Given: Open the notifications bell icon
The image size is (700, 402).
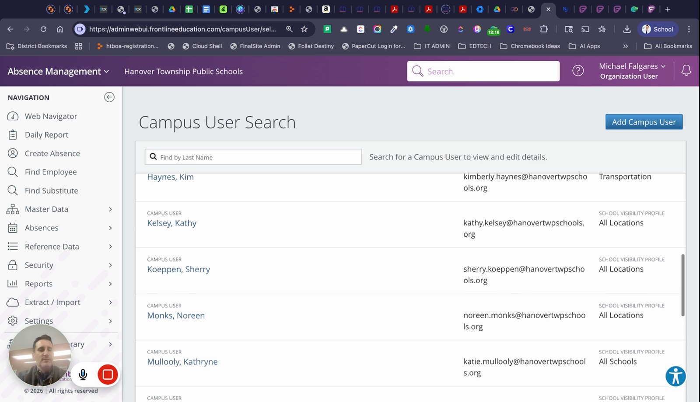Looking at the screenshot, I should click(686, 70).
